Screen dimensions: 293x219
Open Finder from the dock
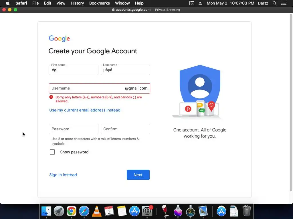click(46, 211)
